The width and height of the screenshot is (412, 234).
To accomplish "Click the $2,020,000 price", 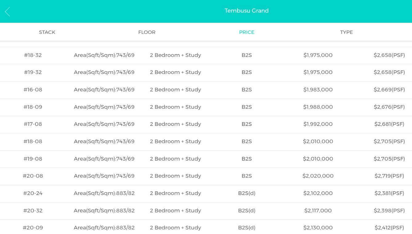I will (318, 176).
